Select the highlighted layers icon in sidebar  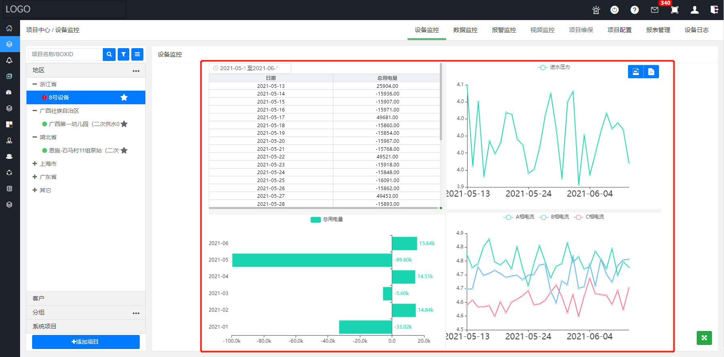tap(9, 44)
